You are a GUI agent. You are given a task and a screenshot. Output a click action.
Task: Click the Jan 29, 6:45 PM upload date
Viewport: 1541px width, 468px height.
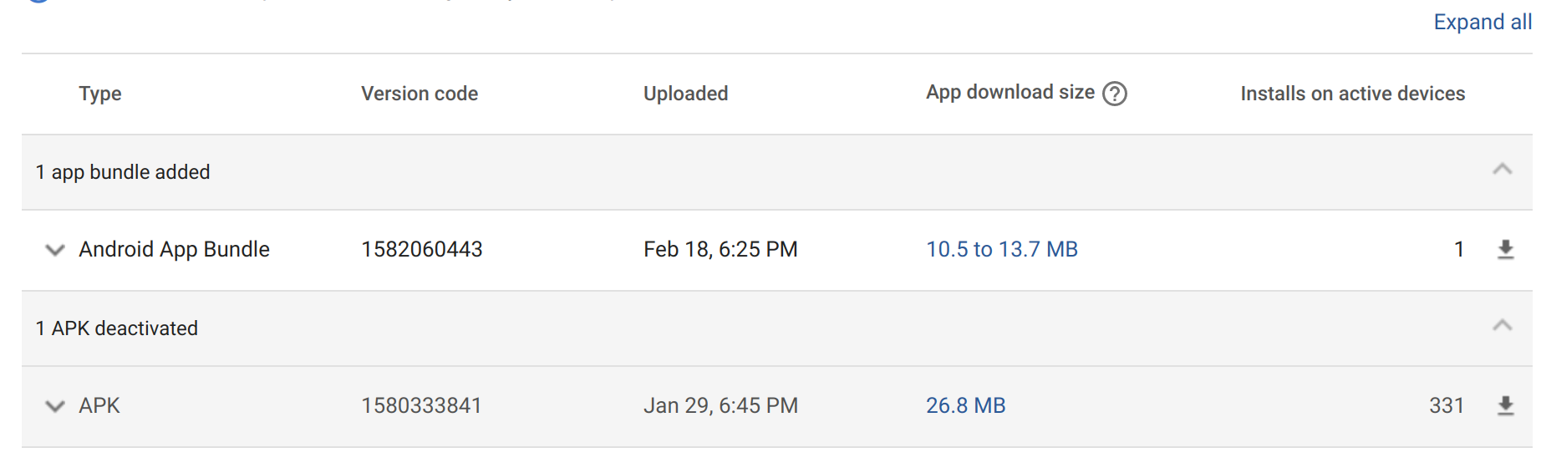pos(721,405)
